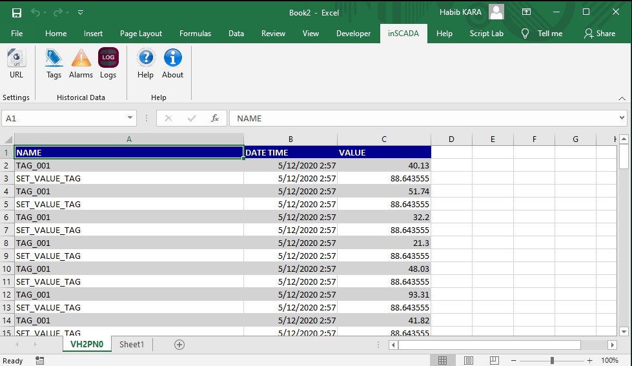Click the zoom slider in status bar
632x366 pixels.
552,360
